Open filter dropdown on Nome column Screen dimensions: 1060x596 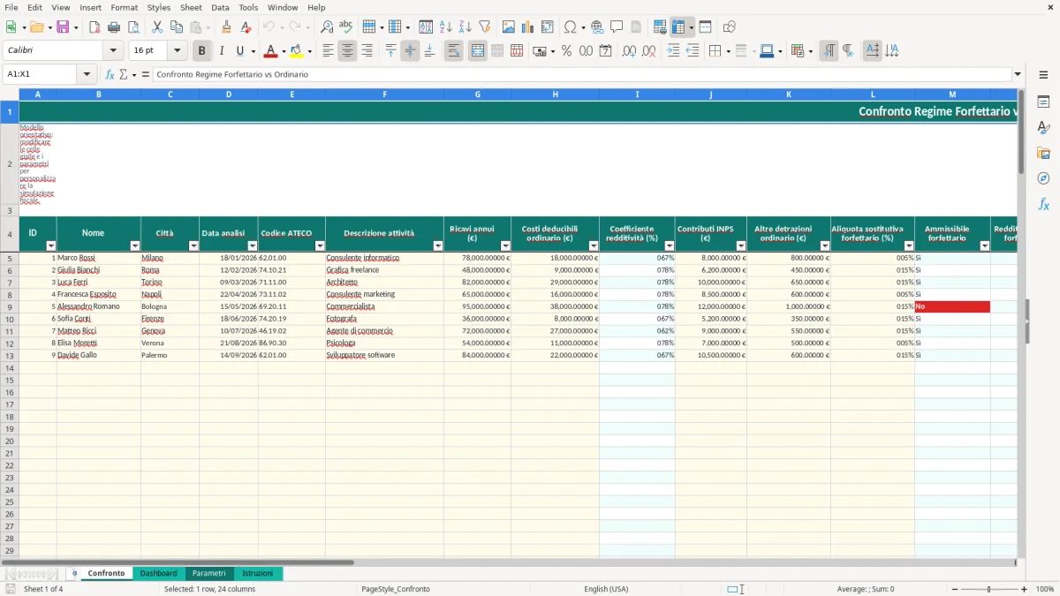(135, 245)
